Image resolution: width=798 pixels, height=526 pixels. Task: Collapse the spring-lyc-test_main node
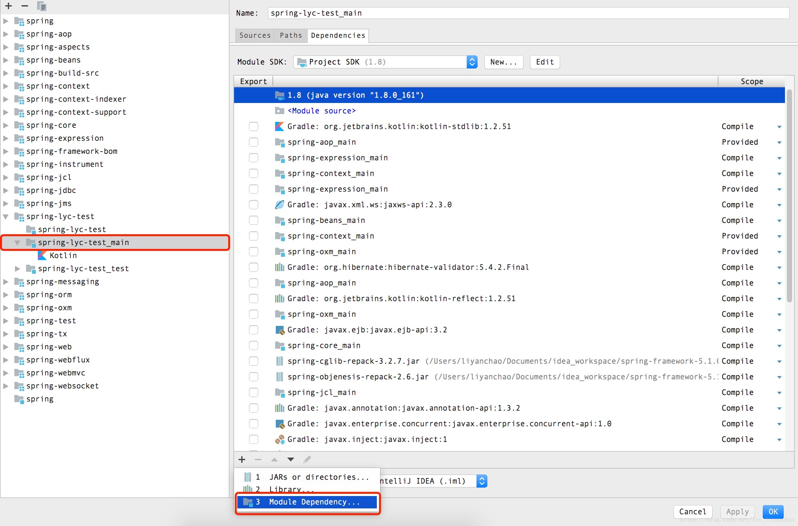pos(18,242)
